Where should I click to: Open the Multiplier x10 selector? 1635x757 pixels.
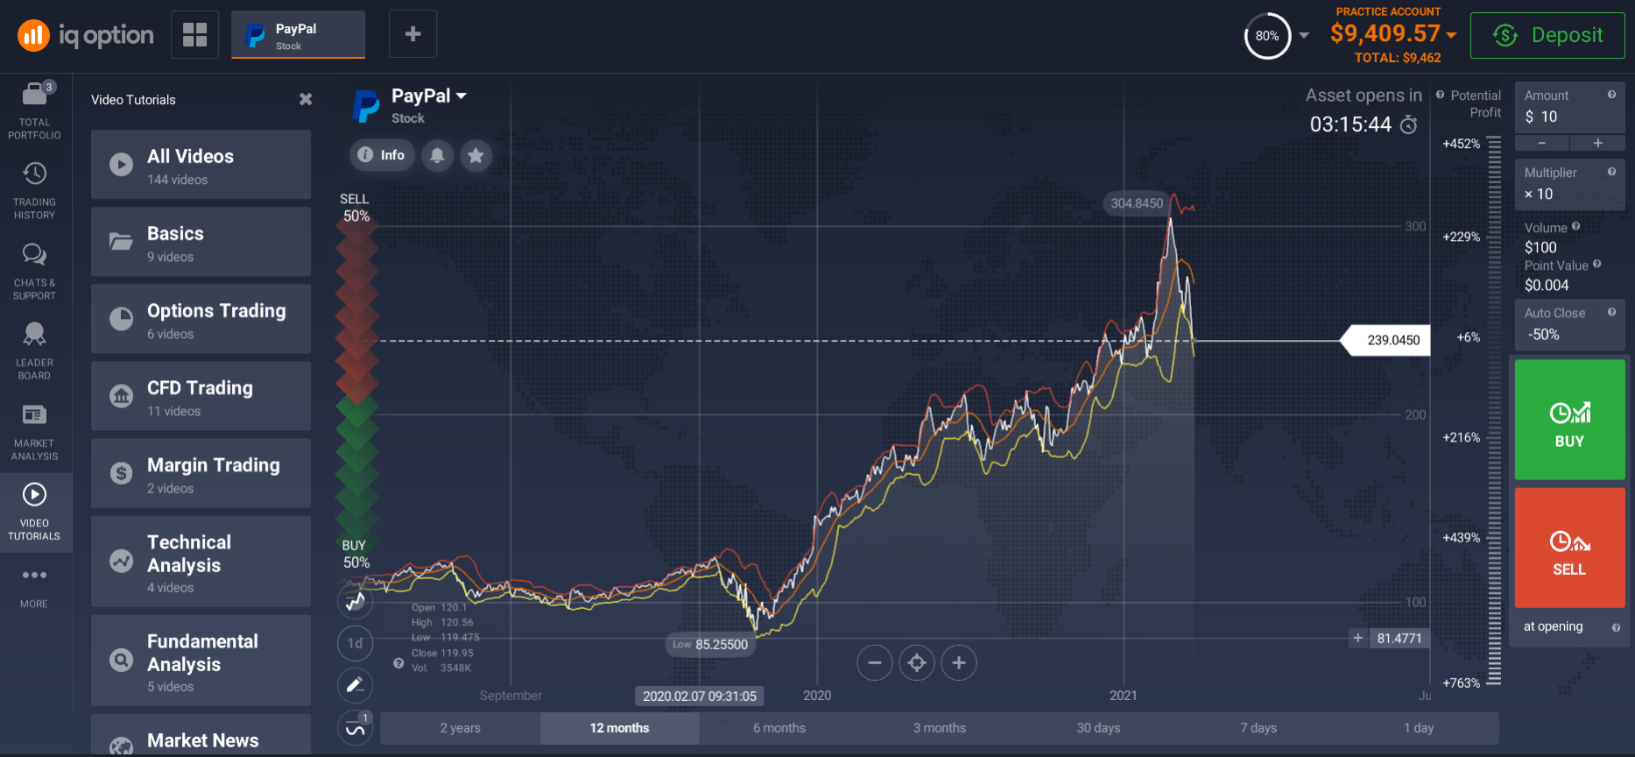1569,184
